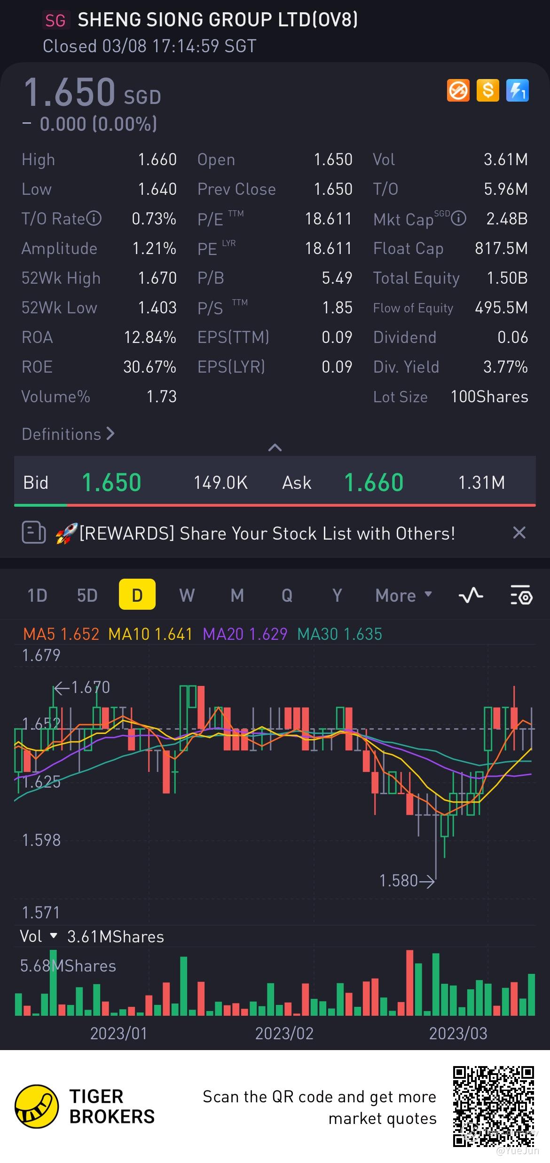Viewport: 550px width, 1163px height.
Task: Tap the Bid price 1.650
Action: [x=111, y=482]
